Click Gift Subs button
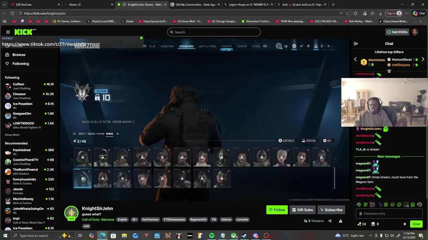The width and height of the screenshot is (428, 240). coord(302,210)
